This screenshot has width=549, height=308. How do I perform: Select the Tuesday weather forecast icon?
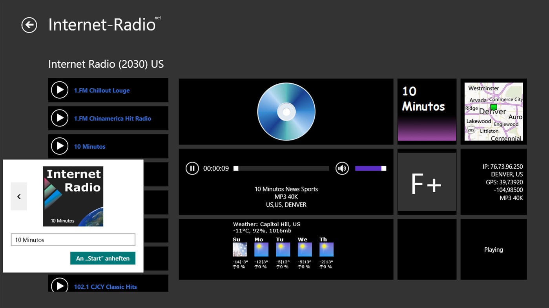[x=283, y=249]
